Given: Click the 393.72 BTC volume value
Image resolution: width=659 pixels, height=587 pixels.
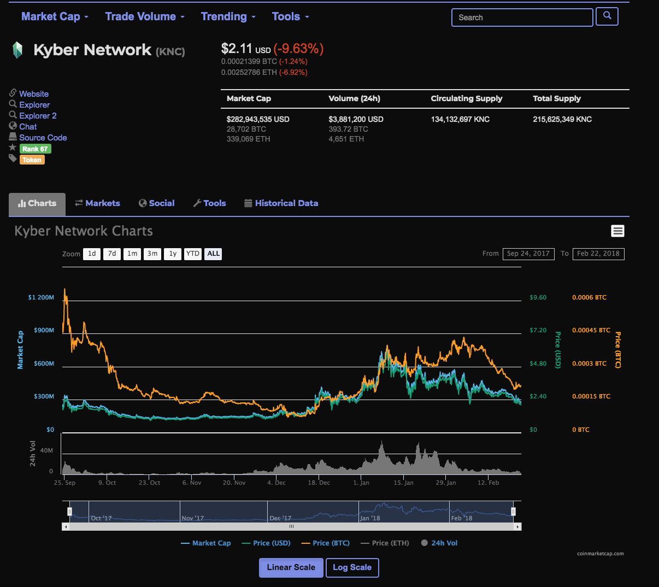Looking at the screenshot, I should tap(348, 129).
